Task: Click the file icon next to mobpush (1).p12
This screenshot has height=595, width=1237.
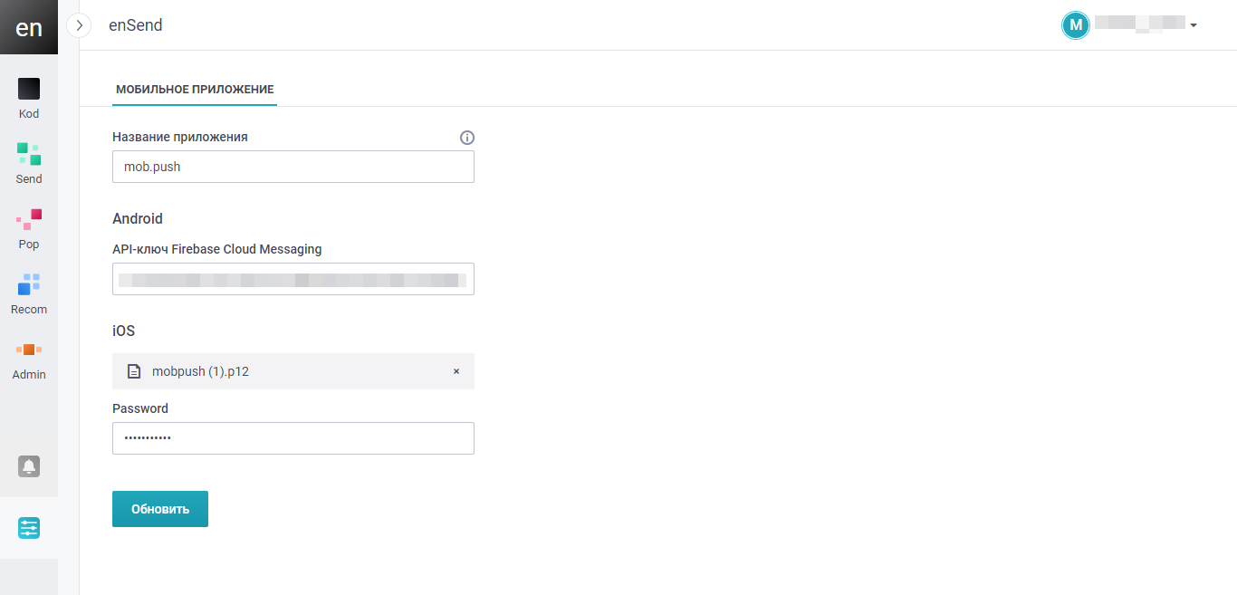Action: point(134,371)
